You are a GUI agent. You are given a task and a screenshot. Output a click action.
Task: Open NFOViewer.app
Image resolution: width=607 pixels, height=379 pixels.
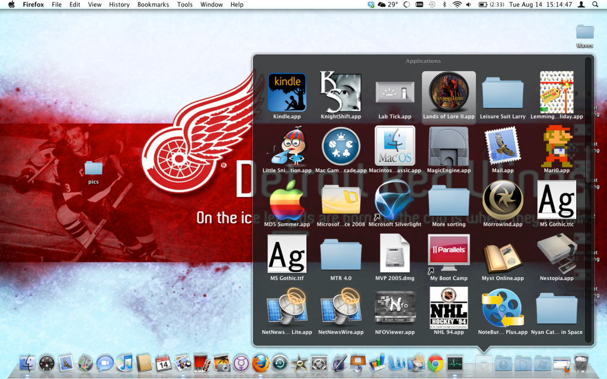pos(395,308)
